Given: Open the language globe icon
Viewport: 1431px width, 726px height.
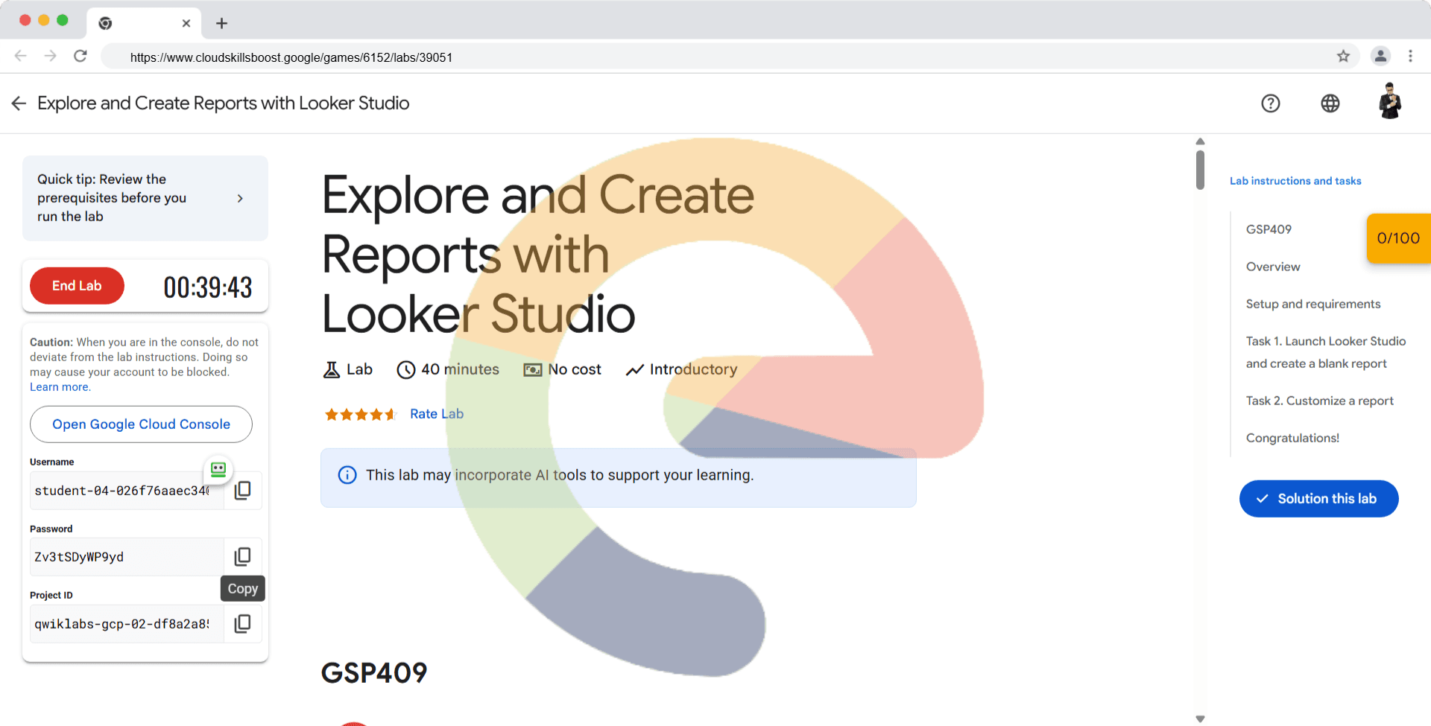Looking at the screenshot, I should pyautogui.click(x=1330, y=104).
